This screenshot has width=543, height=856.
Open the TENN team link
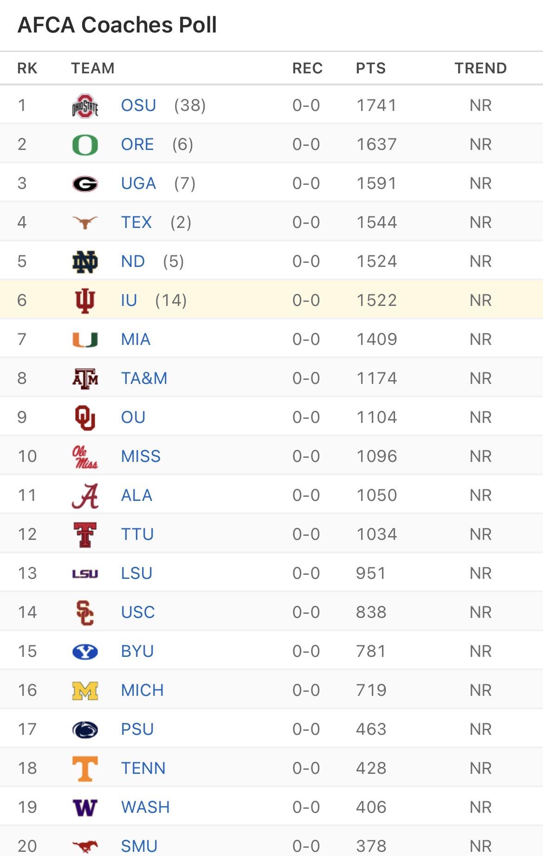point(143,768)
